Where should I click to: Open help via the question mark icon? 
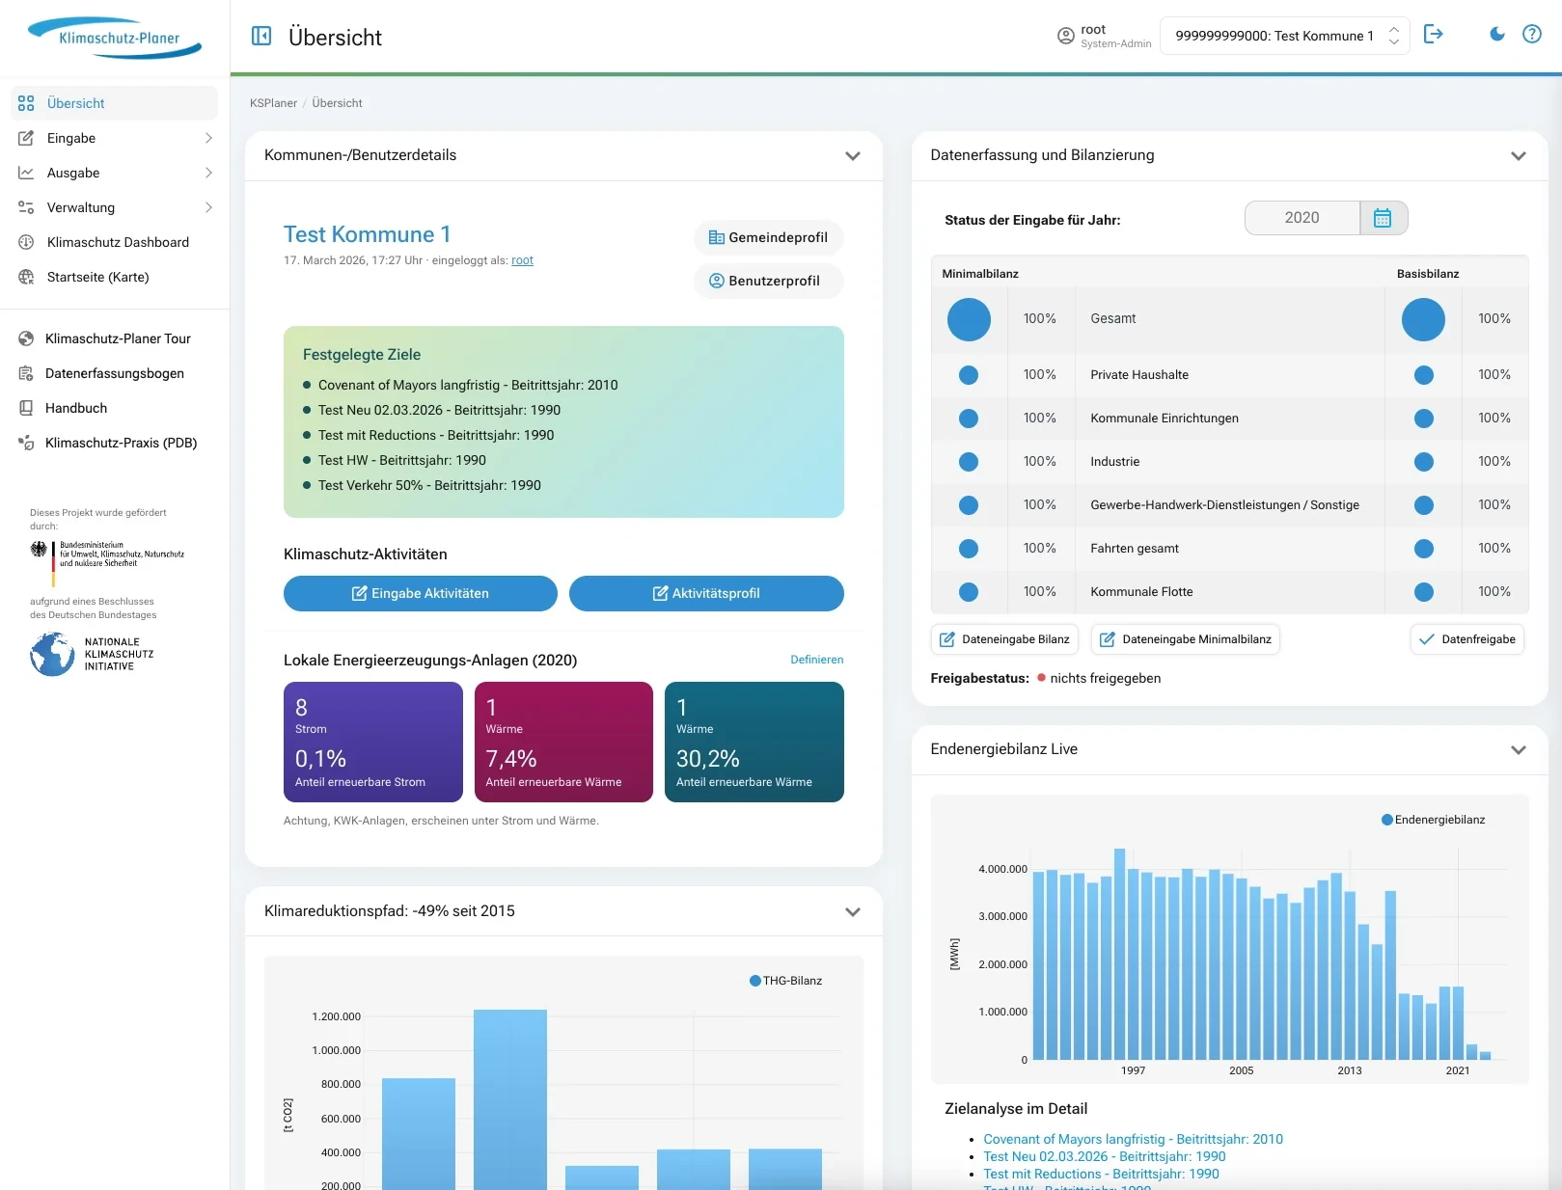[x=1532, y=34]
